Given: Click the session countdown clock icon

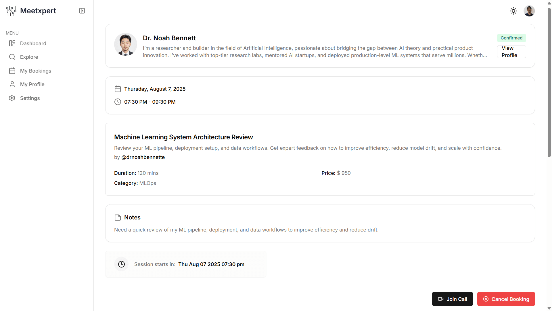Looking at the screenshot, I should tap(121, 264).
